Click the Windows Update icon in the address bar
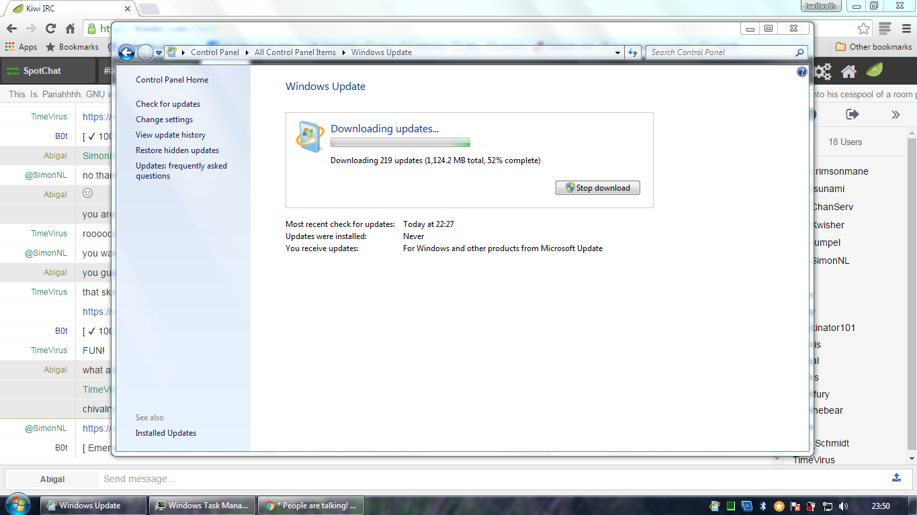Viewport: 917px width, 515px height. coord(171,52)
